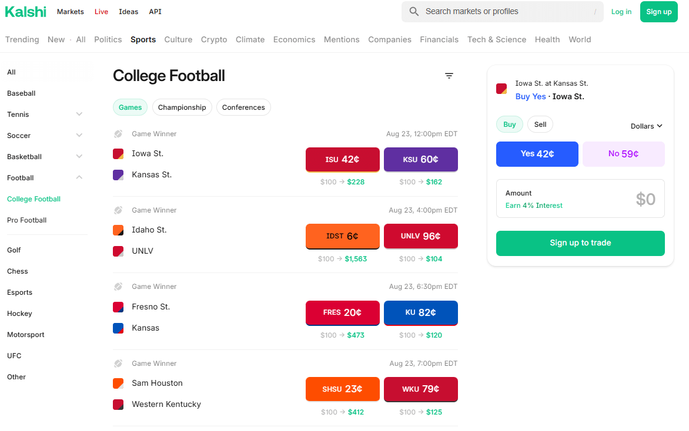Open the Ideas menu item

(x=128, y=12)
